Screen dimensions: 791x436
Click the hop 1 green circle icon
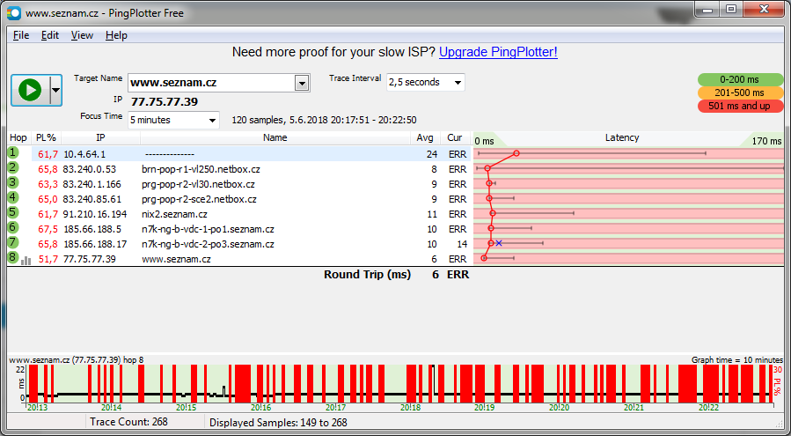[13, 153]
